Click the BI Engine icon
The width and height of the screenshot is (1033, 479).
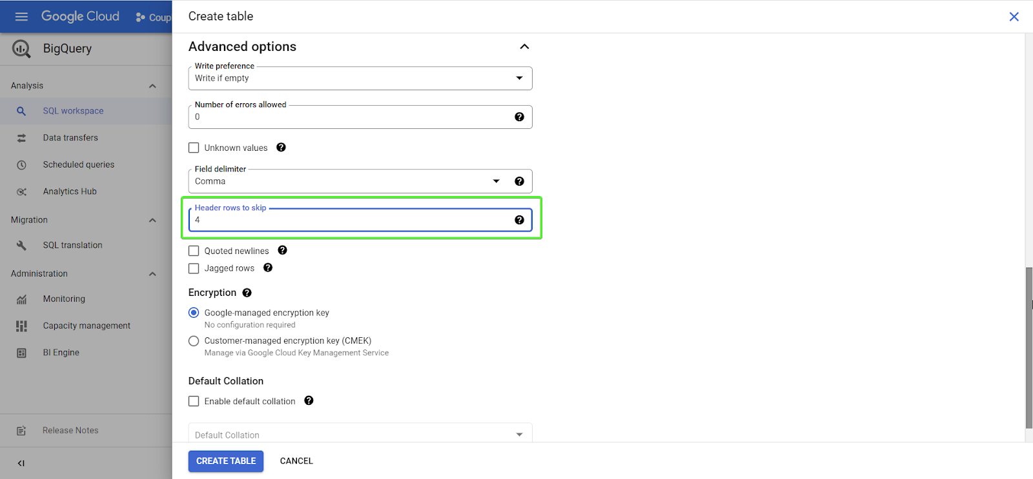click(21, 353)
